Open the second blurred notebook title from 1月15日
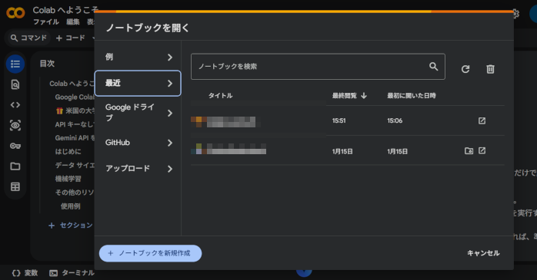 (x=228, y=149)
